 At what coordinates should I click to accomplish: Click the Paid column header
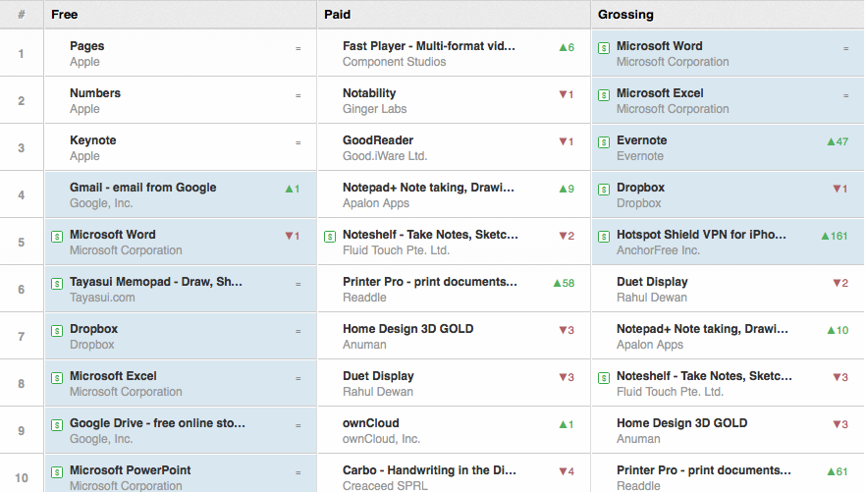click(x=337, y=15)
